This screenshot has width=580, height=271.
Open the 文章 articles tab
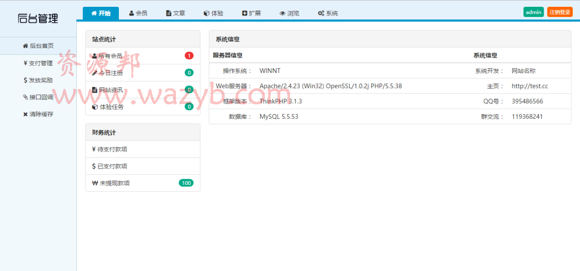click(x=175, y=13)
